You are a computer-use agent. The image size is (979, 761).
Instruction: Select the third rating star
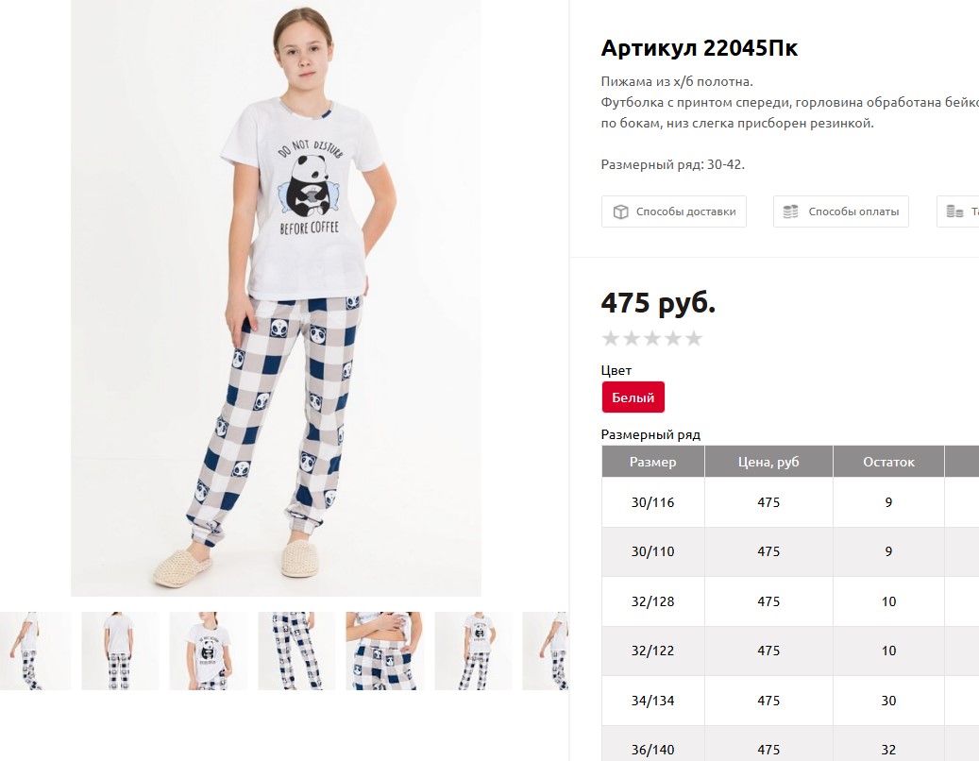(652, 338)
